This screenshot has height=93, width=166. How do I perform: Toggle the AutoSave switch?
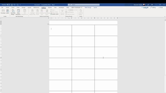coord(8,5)
